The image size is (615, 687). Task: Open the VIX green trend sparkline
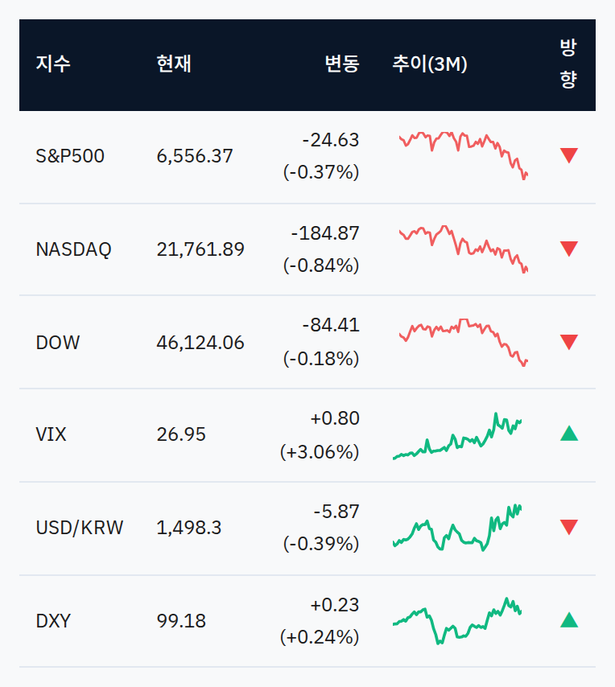coord(457,436)
